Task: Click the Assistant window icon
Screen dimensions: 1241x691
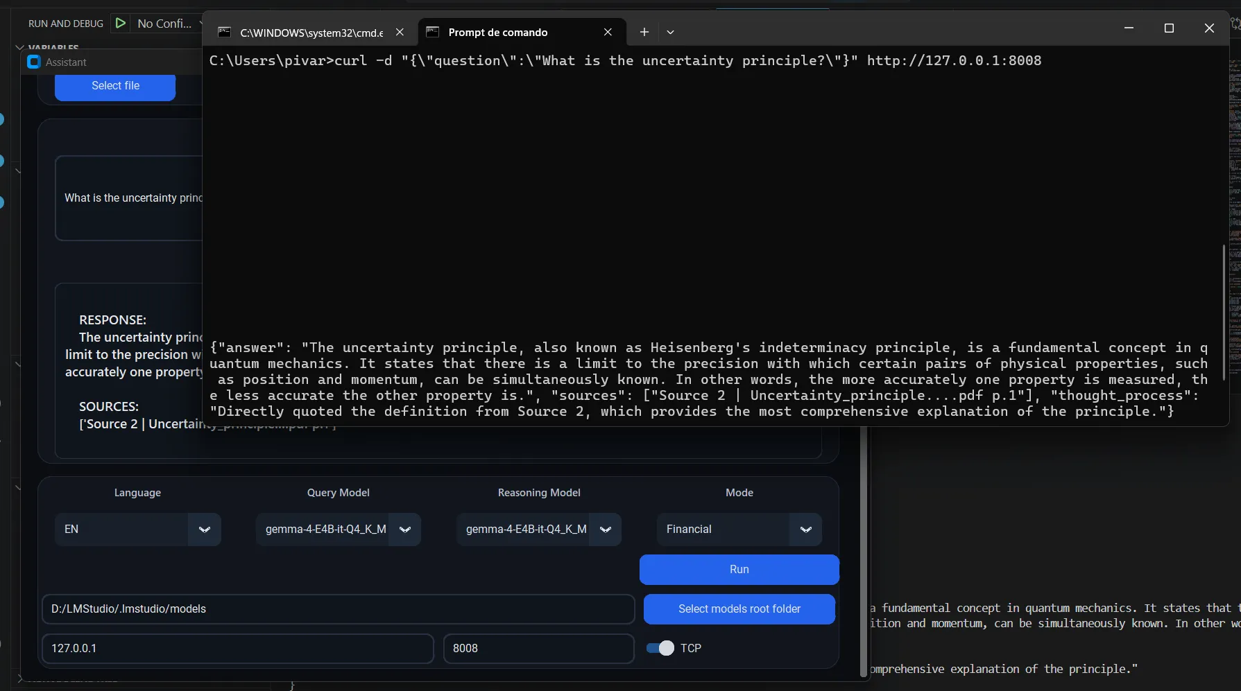Action: 33,62
